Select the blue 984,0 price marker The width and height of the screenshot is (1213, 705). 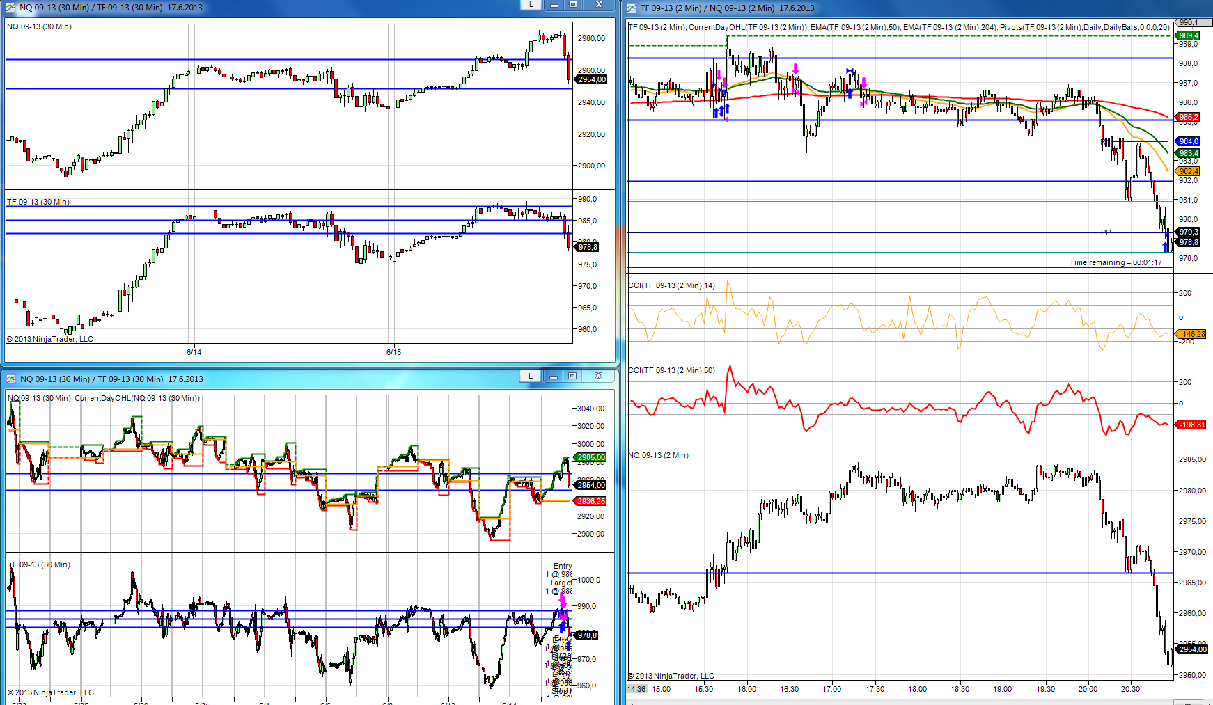(x=1188, y=141)
